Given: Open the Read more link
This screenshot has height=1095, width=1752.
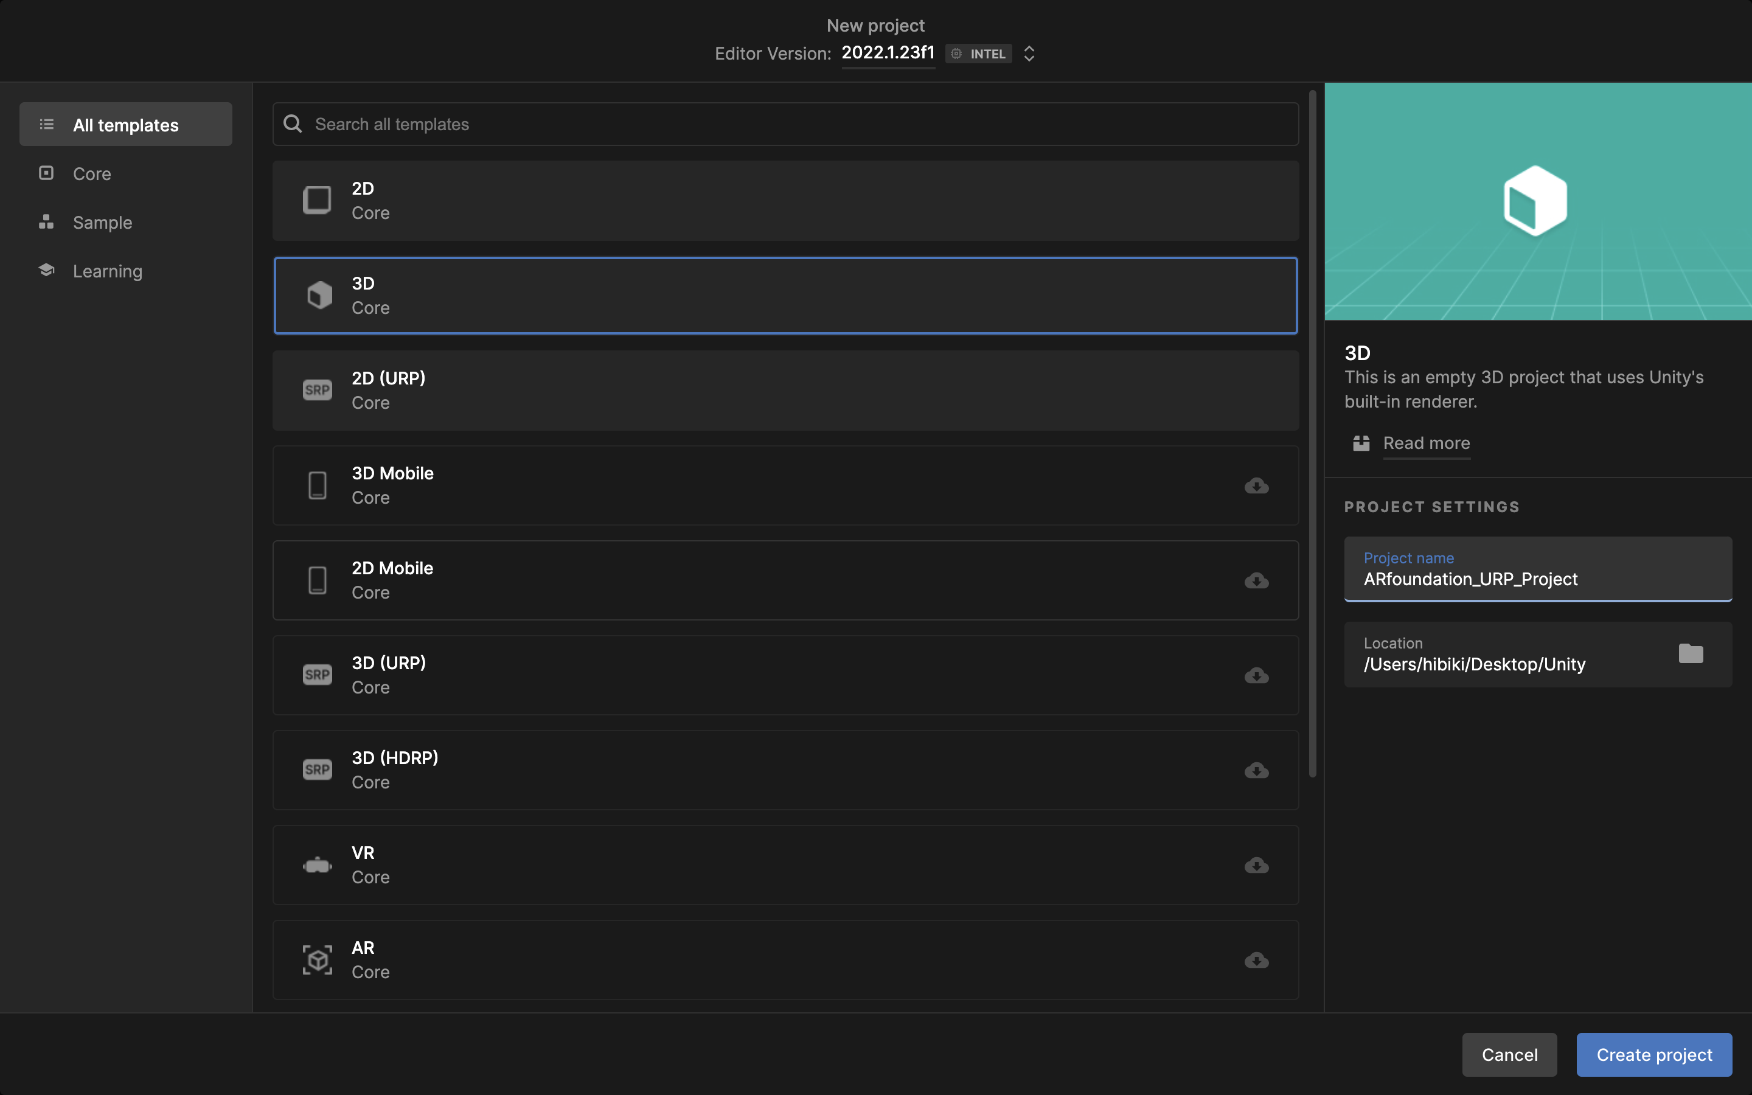Looking at the screenshot, I should tap(1425, 443).
